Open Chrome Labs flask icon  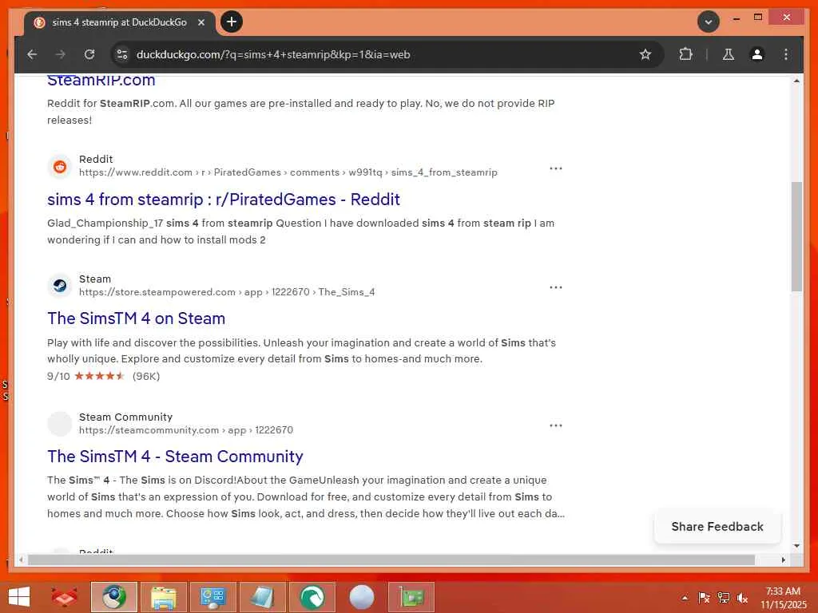pyautogui.click(x=729, y=54)
